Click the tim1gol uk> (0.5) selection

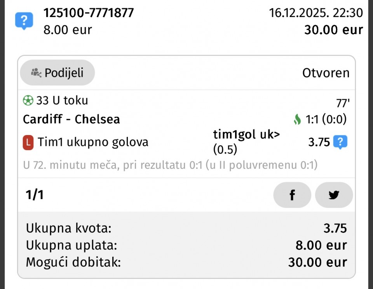[246, 142]
